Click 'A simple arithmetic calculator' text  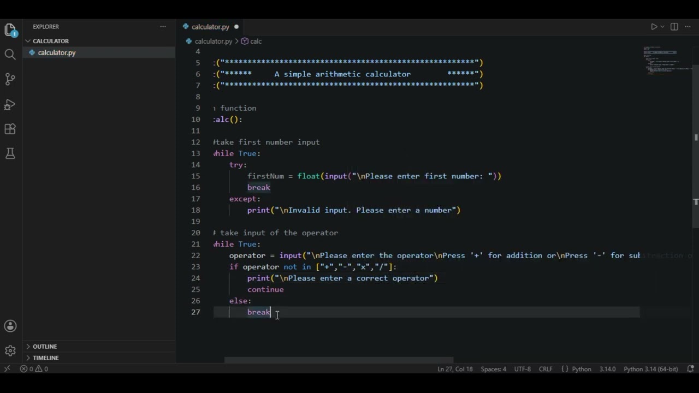click(342, 74)
